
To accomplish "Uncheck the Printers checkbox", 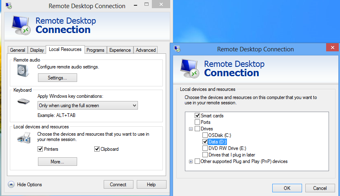I will point(40,149).
